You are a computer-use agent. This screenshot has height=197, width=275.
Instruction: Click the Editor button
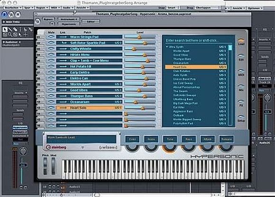pyautogui.click(x=91, y=21)
